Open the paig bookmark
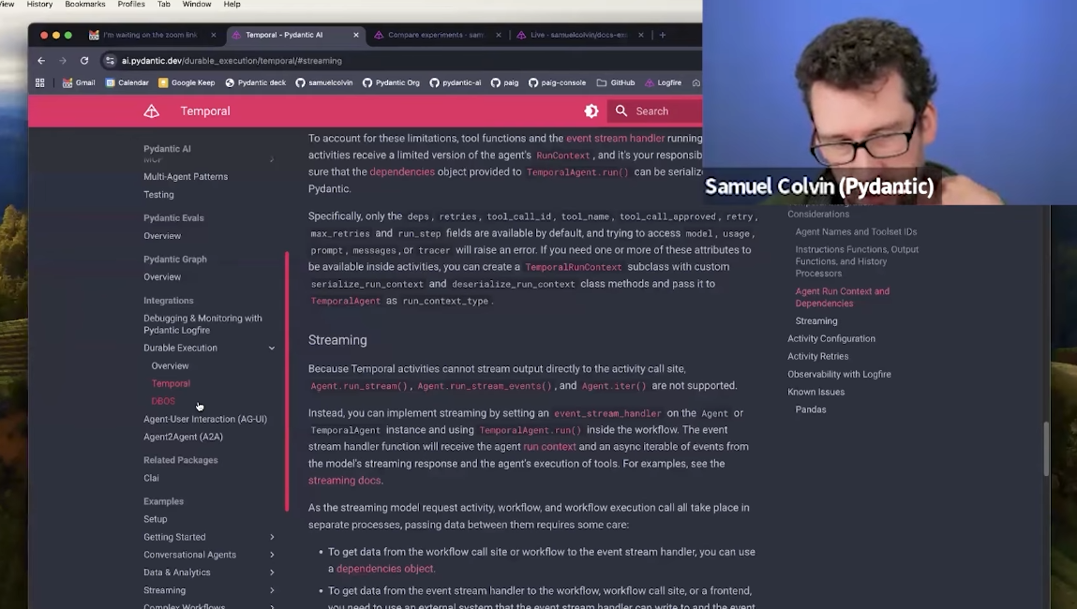The height and width of the screenshot is (609, 1077). pos(505,82)
